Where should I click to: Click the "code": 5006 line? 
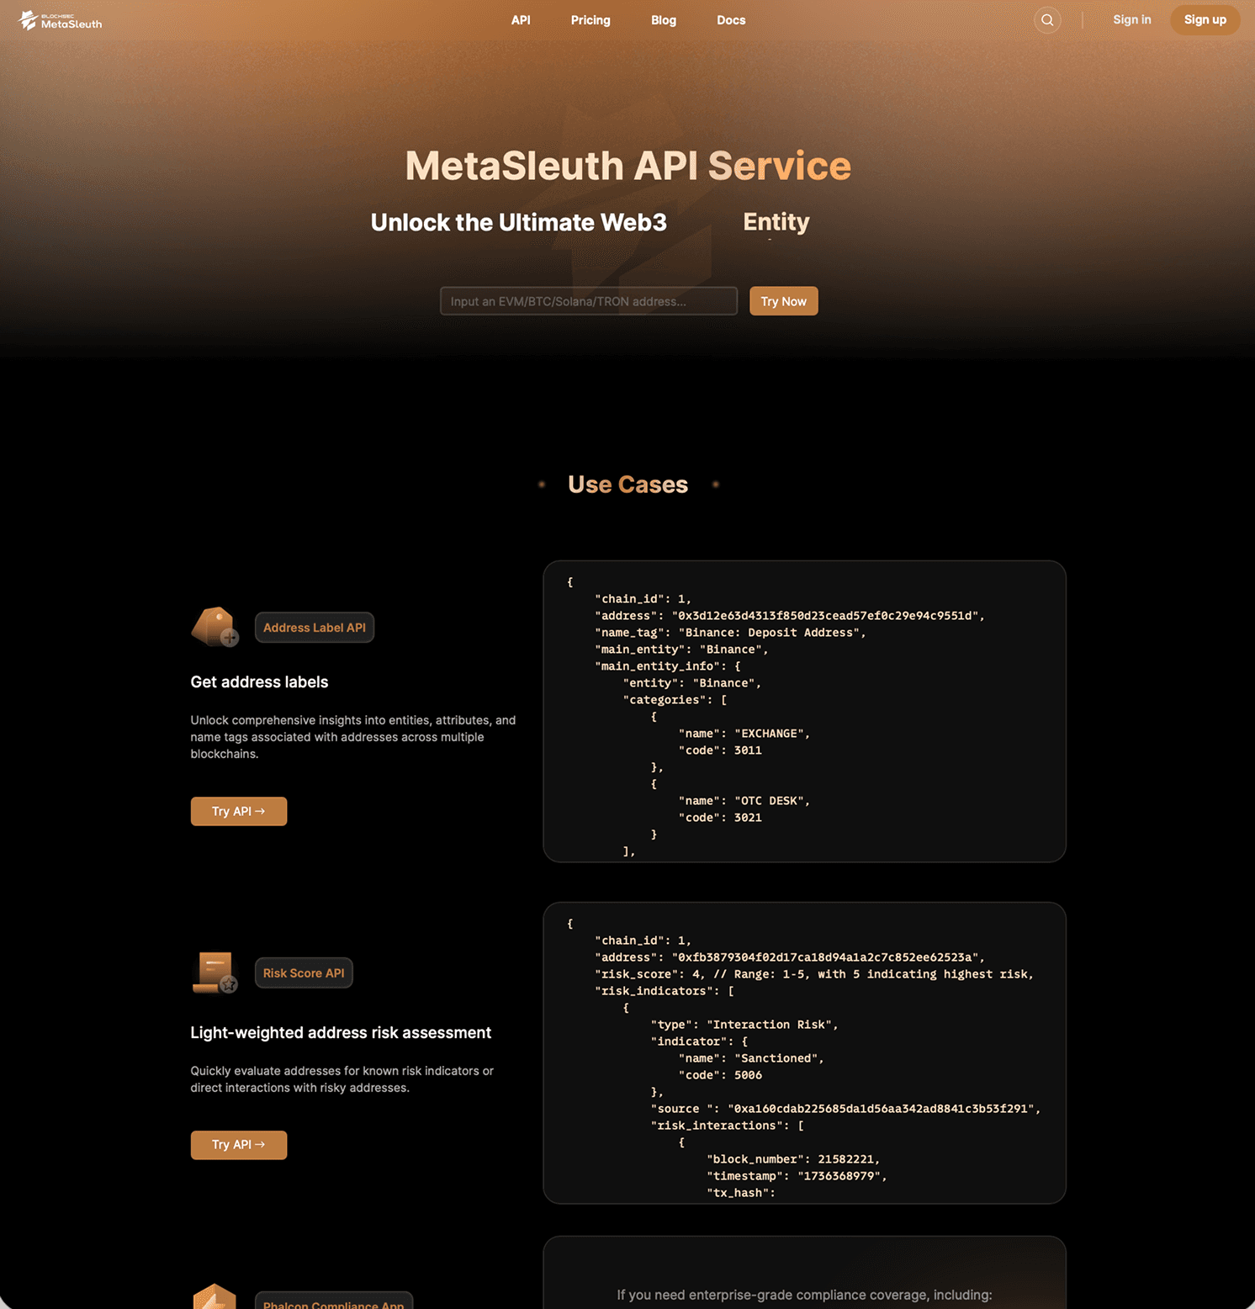(720, 1075)
